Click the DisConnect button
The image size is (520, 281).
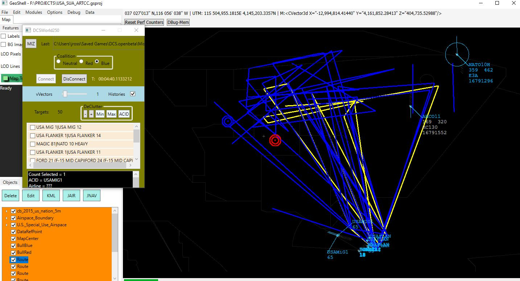74,79
